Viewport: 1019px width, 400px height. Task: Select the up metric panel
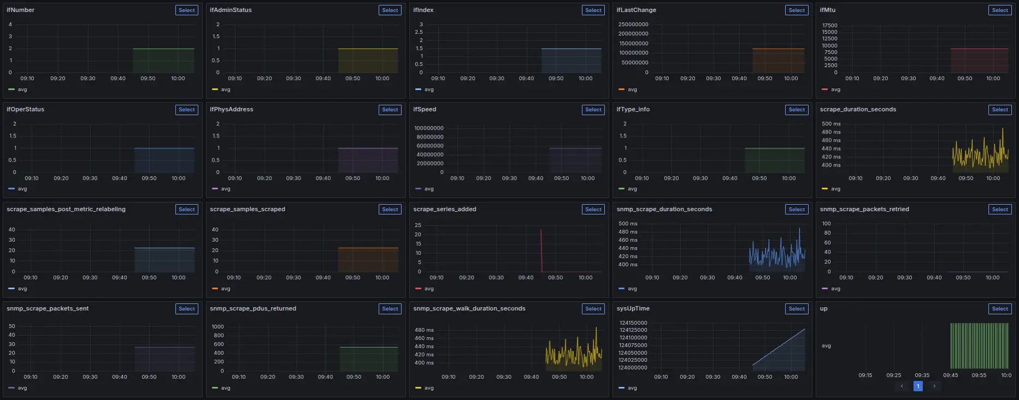[x=1000, y=309]
